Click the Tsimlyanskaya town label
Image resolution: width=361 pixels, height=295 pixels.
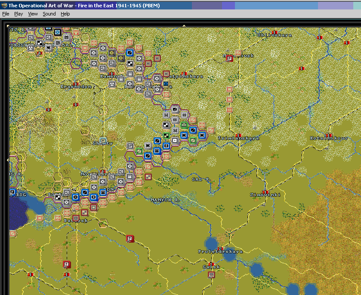click(x=238, y=138)
